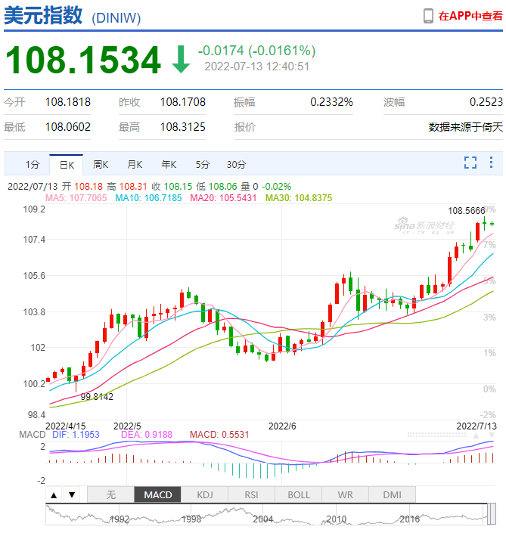The width and height of the screenshot is (506, 533).
Task: Open the three-dot more options menu
Action: (x=491, y=163)
